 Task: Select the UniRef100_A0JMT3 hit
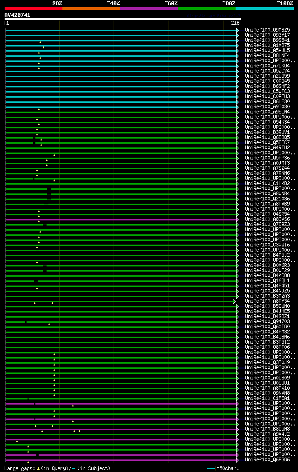point(267,163)
